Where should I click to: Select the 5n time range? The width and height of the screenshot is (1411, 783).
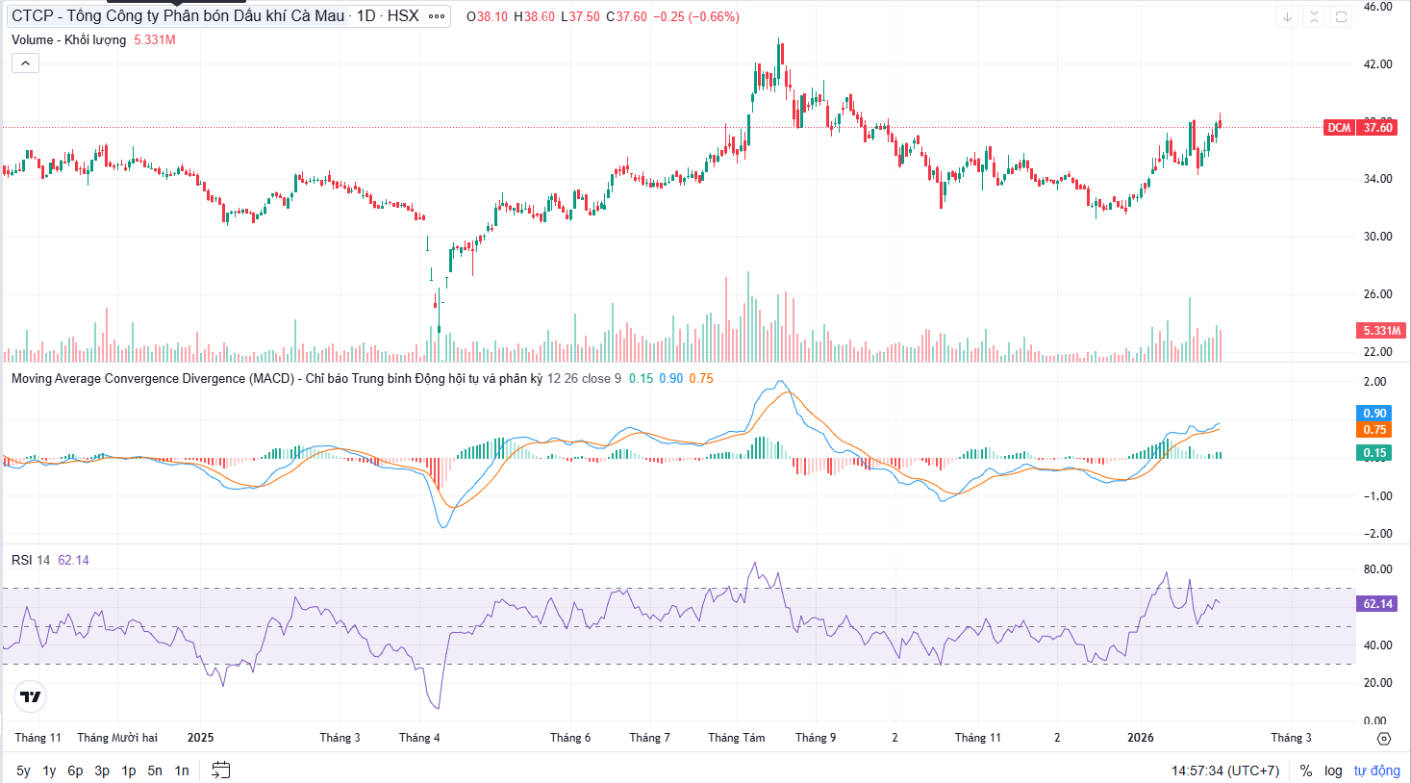click(155, 770)
